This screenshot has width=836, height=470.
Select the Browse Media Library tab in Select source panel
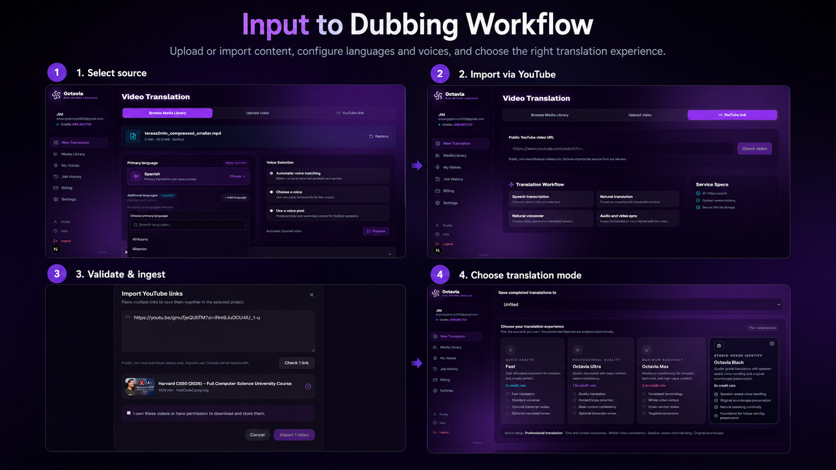tap(167, 113)
